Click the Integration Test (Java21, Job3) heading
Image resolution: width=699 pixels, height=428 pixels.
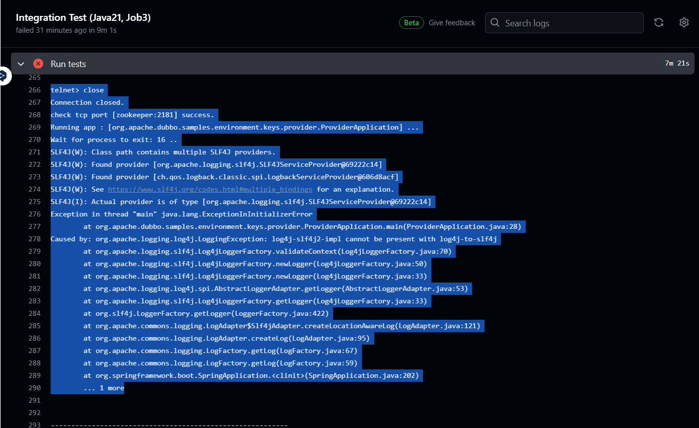pos(83,17)
